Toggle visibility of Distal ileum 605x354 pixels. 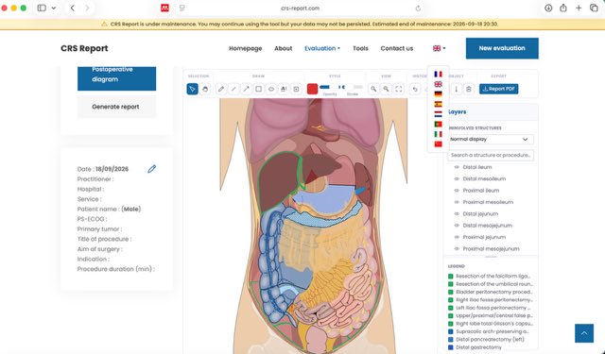pos(457,167)
